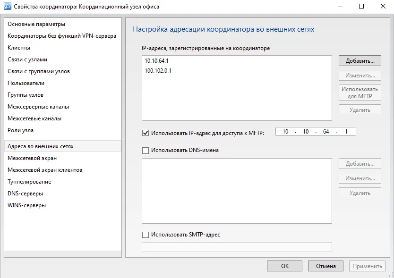Click second octet of MFTP IP field

306,132
